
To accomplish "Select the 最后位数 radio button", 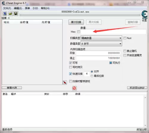I will [x=92, y=76].
